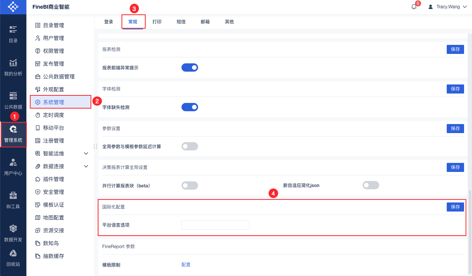
Task: Enable 新自适应简化json switch
Action: click(x=371, y=185)
